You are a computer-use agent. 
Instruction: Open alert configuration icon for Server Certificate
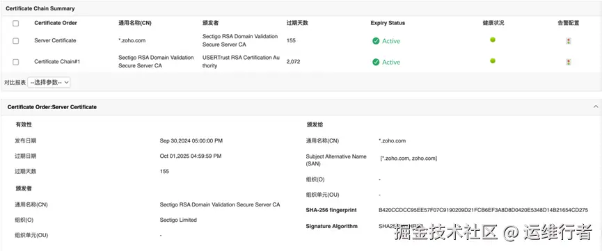click(568, 41)
